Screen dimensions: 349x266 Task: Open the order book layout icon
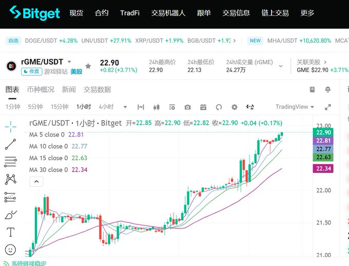point(312,89)
